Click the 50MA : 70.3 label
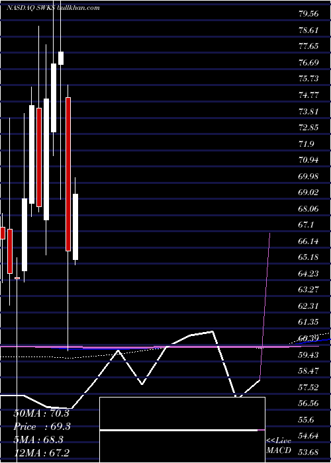Screen dimensions: 331x463 click(41, 413)
